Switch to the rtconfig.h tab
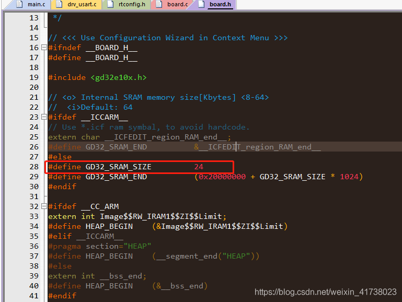This screenshot has width=402, height=302. (127, 4)
